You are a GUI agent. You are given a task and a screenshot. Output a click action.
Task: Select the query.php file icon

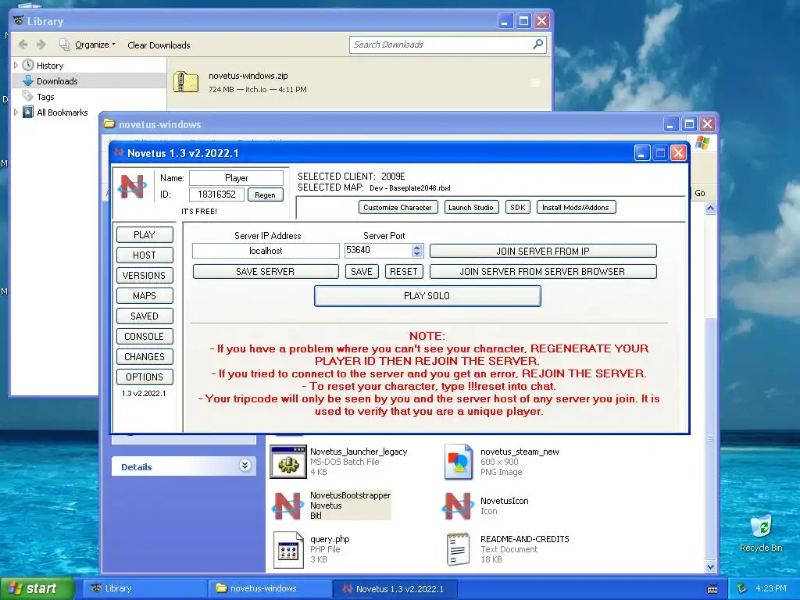288,550
